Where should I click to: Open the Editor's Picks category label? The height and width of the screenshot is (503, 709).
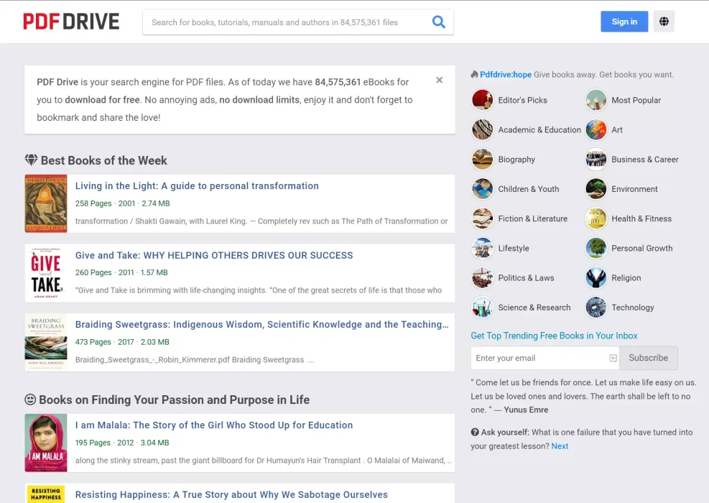coord(523,100)
